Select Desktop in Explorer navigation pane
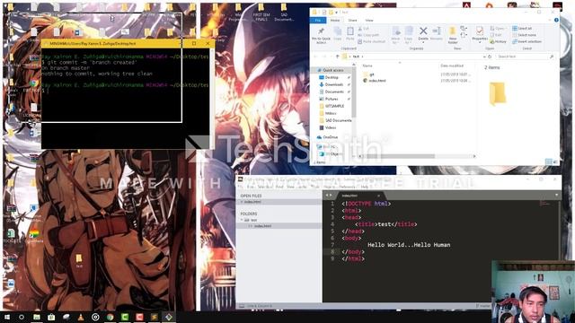Viewport: 575px width, 323px height. pyautogui.click(x=332, y=77)
